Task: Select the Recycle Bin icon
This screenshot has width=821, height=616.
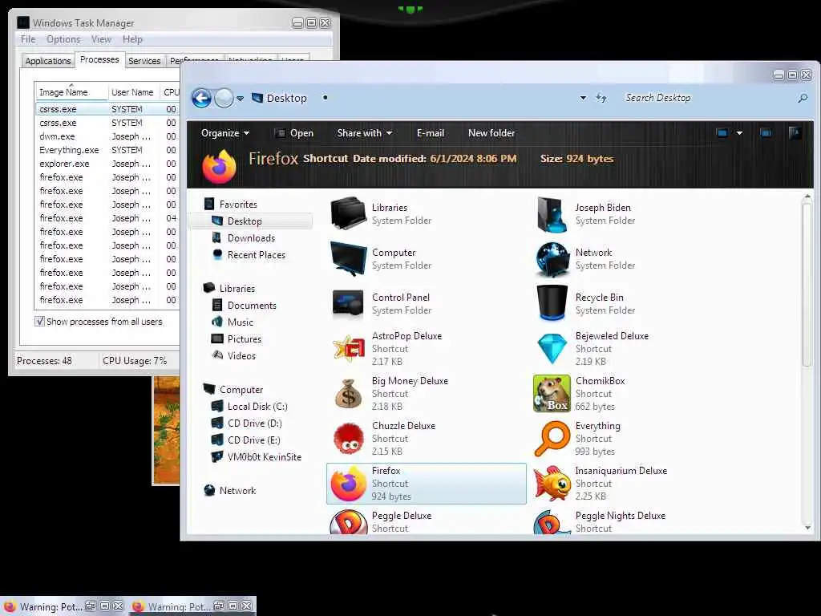Action: [552, 302]
